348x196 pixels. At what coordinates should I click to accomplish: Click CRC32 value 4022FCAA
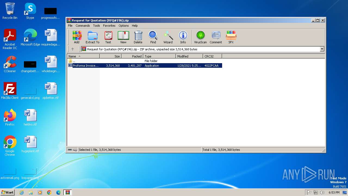coord(212,66)
